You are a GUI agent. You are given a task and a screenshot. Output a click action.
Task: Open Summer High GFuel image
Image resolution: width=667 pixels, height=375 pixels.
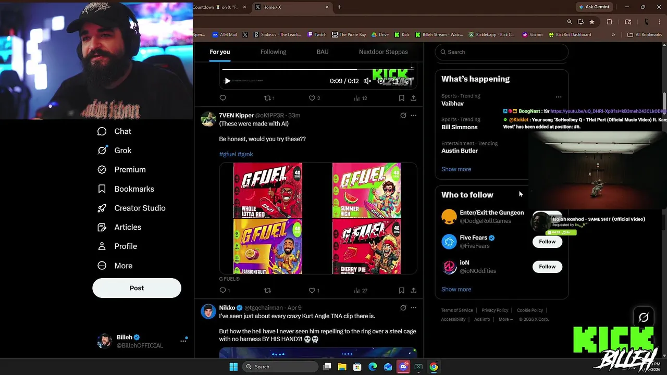pyautogui.click(x=366, y=190)
